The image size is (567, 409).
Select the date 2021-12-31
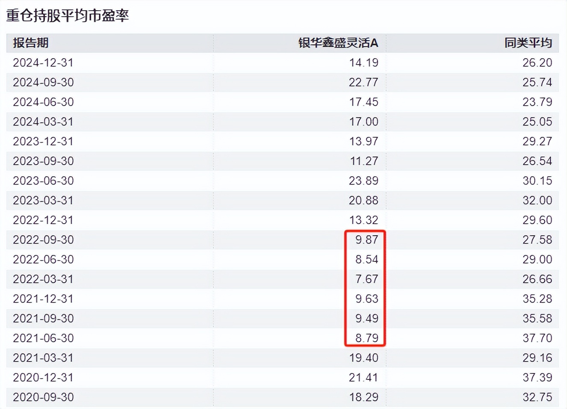[43, 299]
